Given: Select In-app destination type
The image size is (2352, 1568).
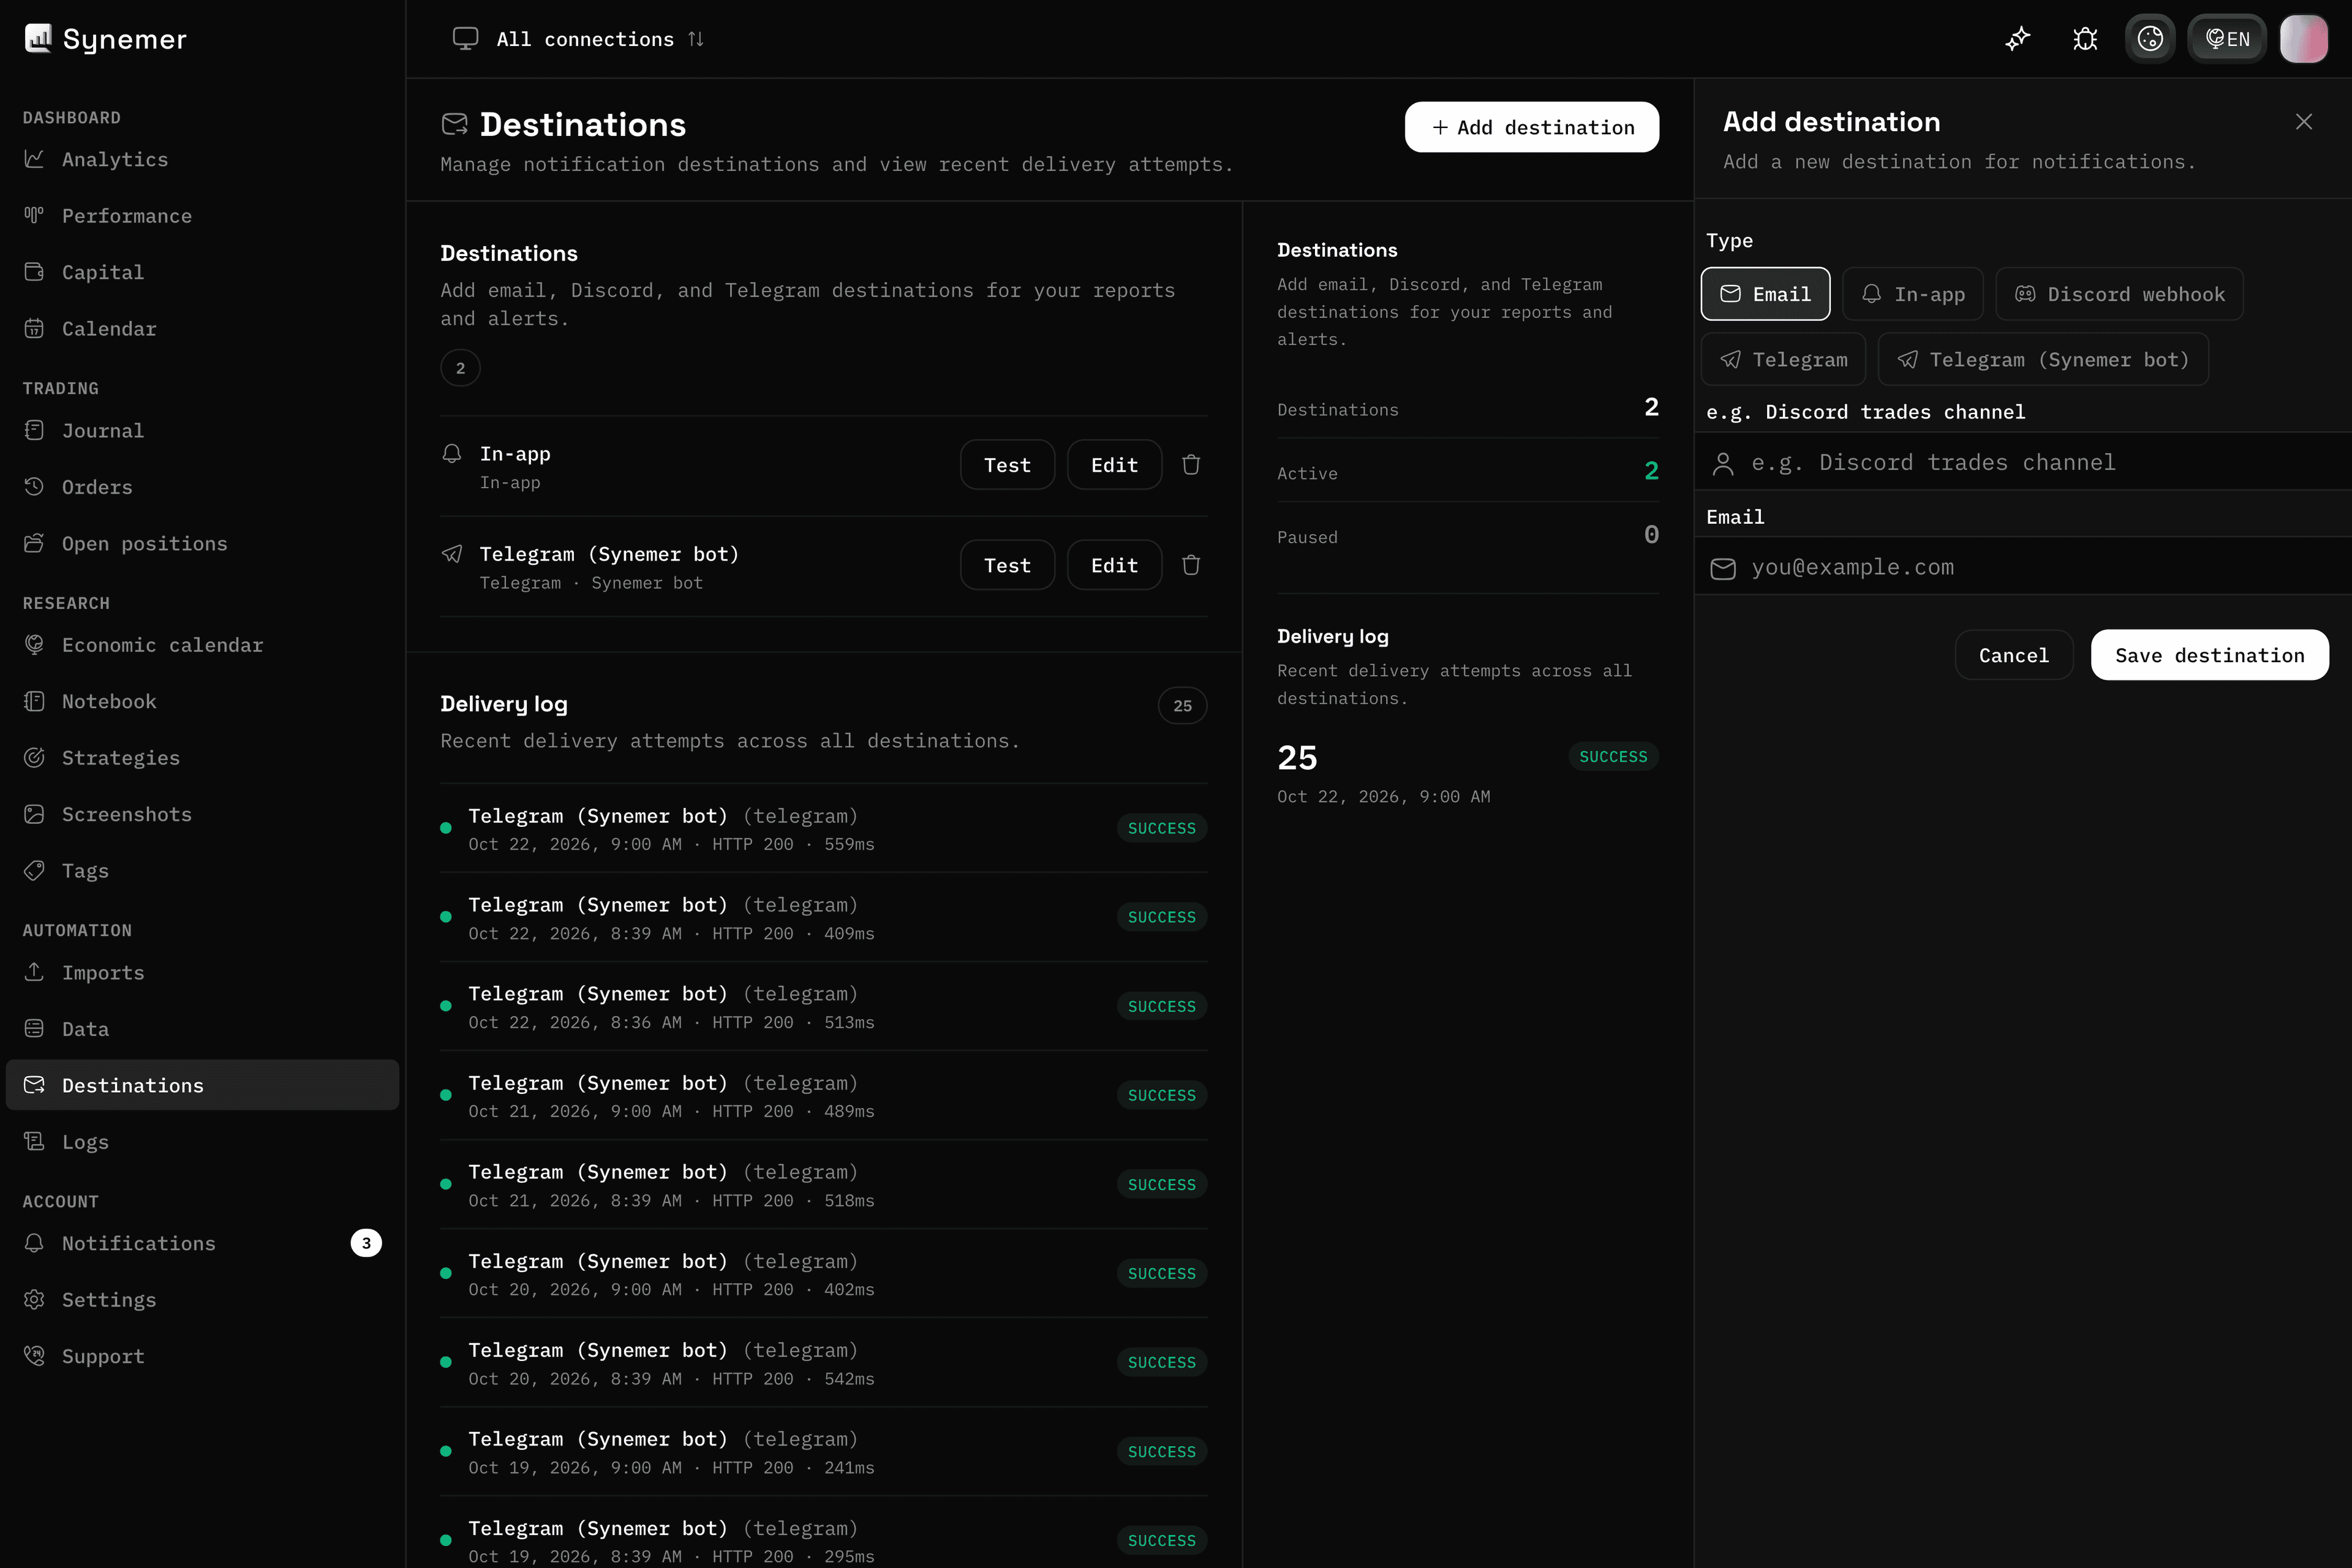Looking at the screenshot, I should click(x=1912, y=294).
